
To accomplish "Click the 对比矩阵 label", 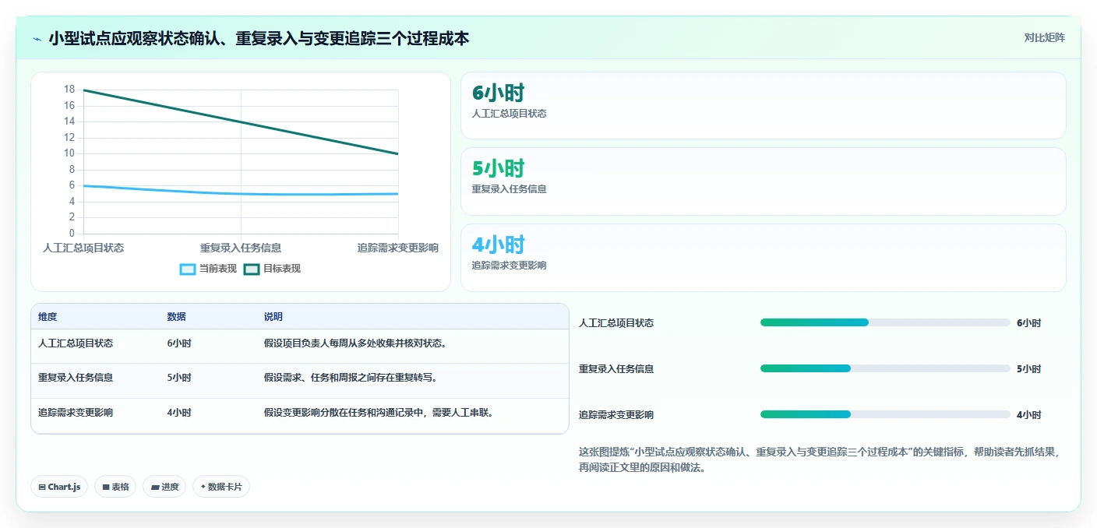I will click(1044, 37).
